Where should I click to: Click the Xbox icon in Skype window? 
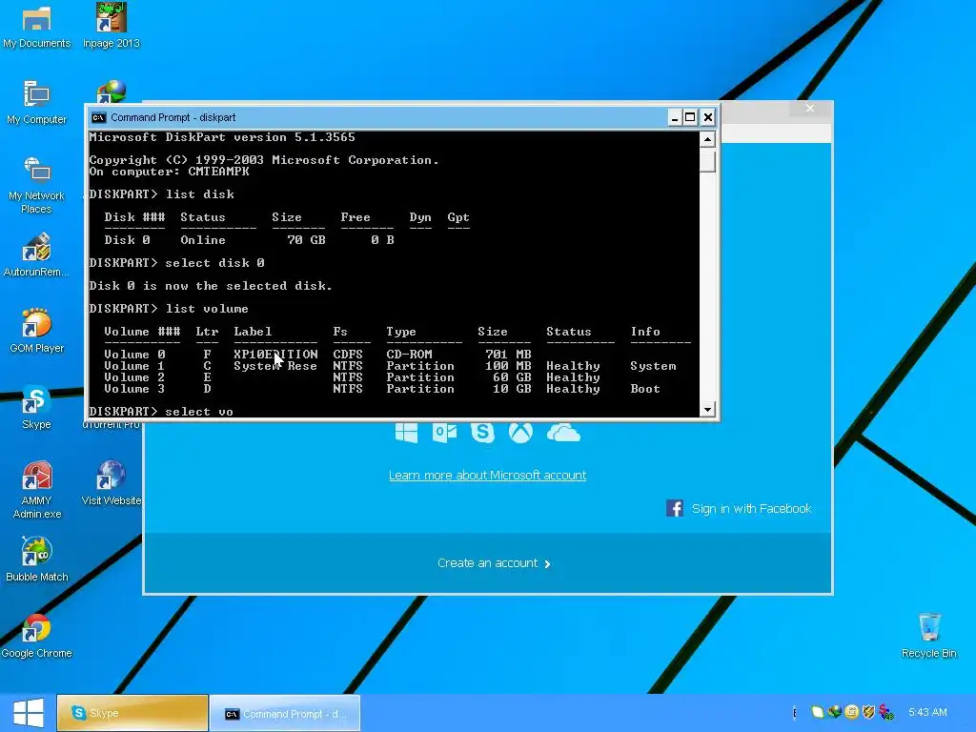tap(521, 432)
